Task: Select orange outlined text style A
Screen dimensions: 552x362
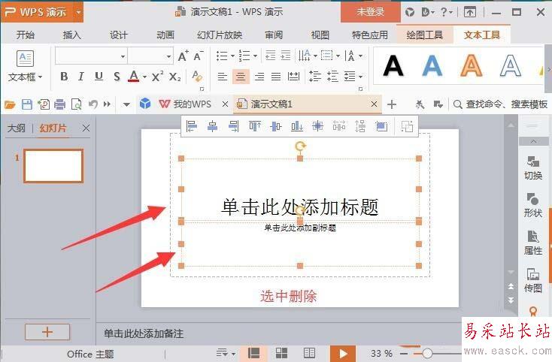Action: coord(471,66)
